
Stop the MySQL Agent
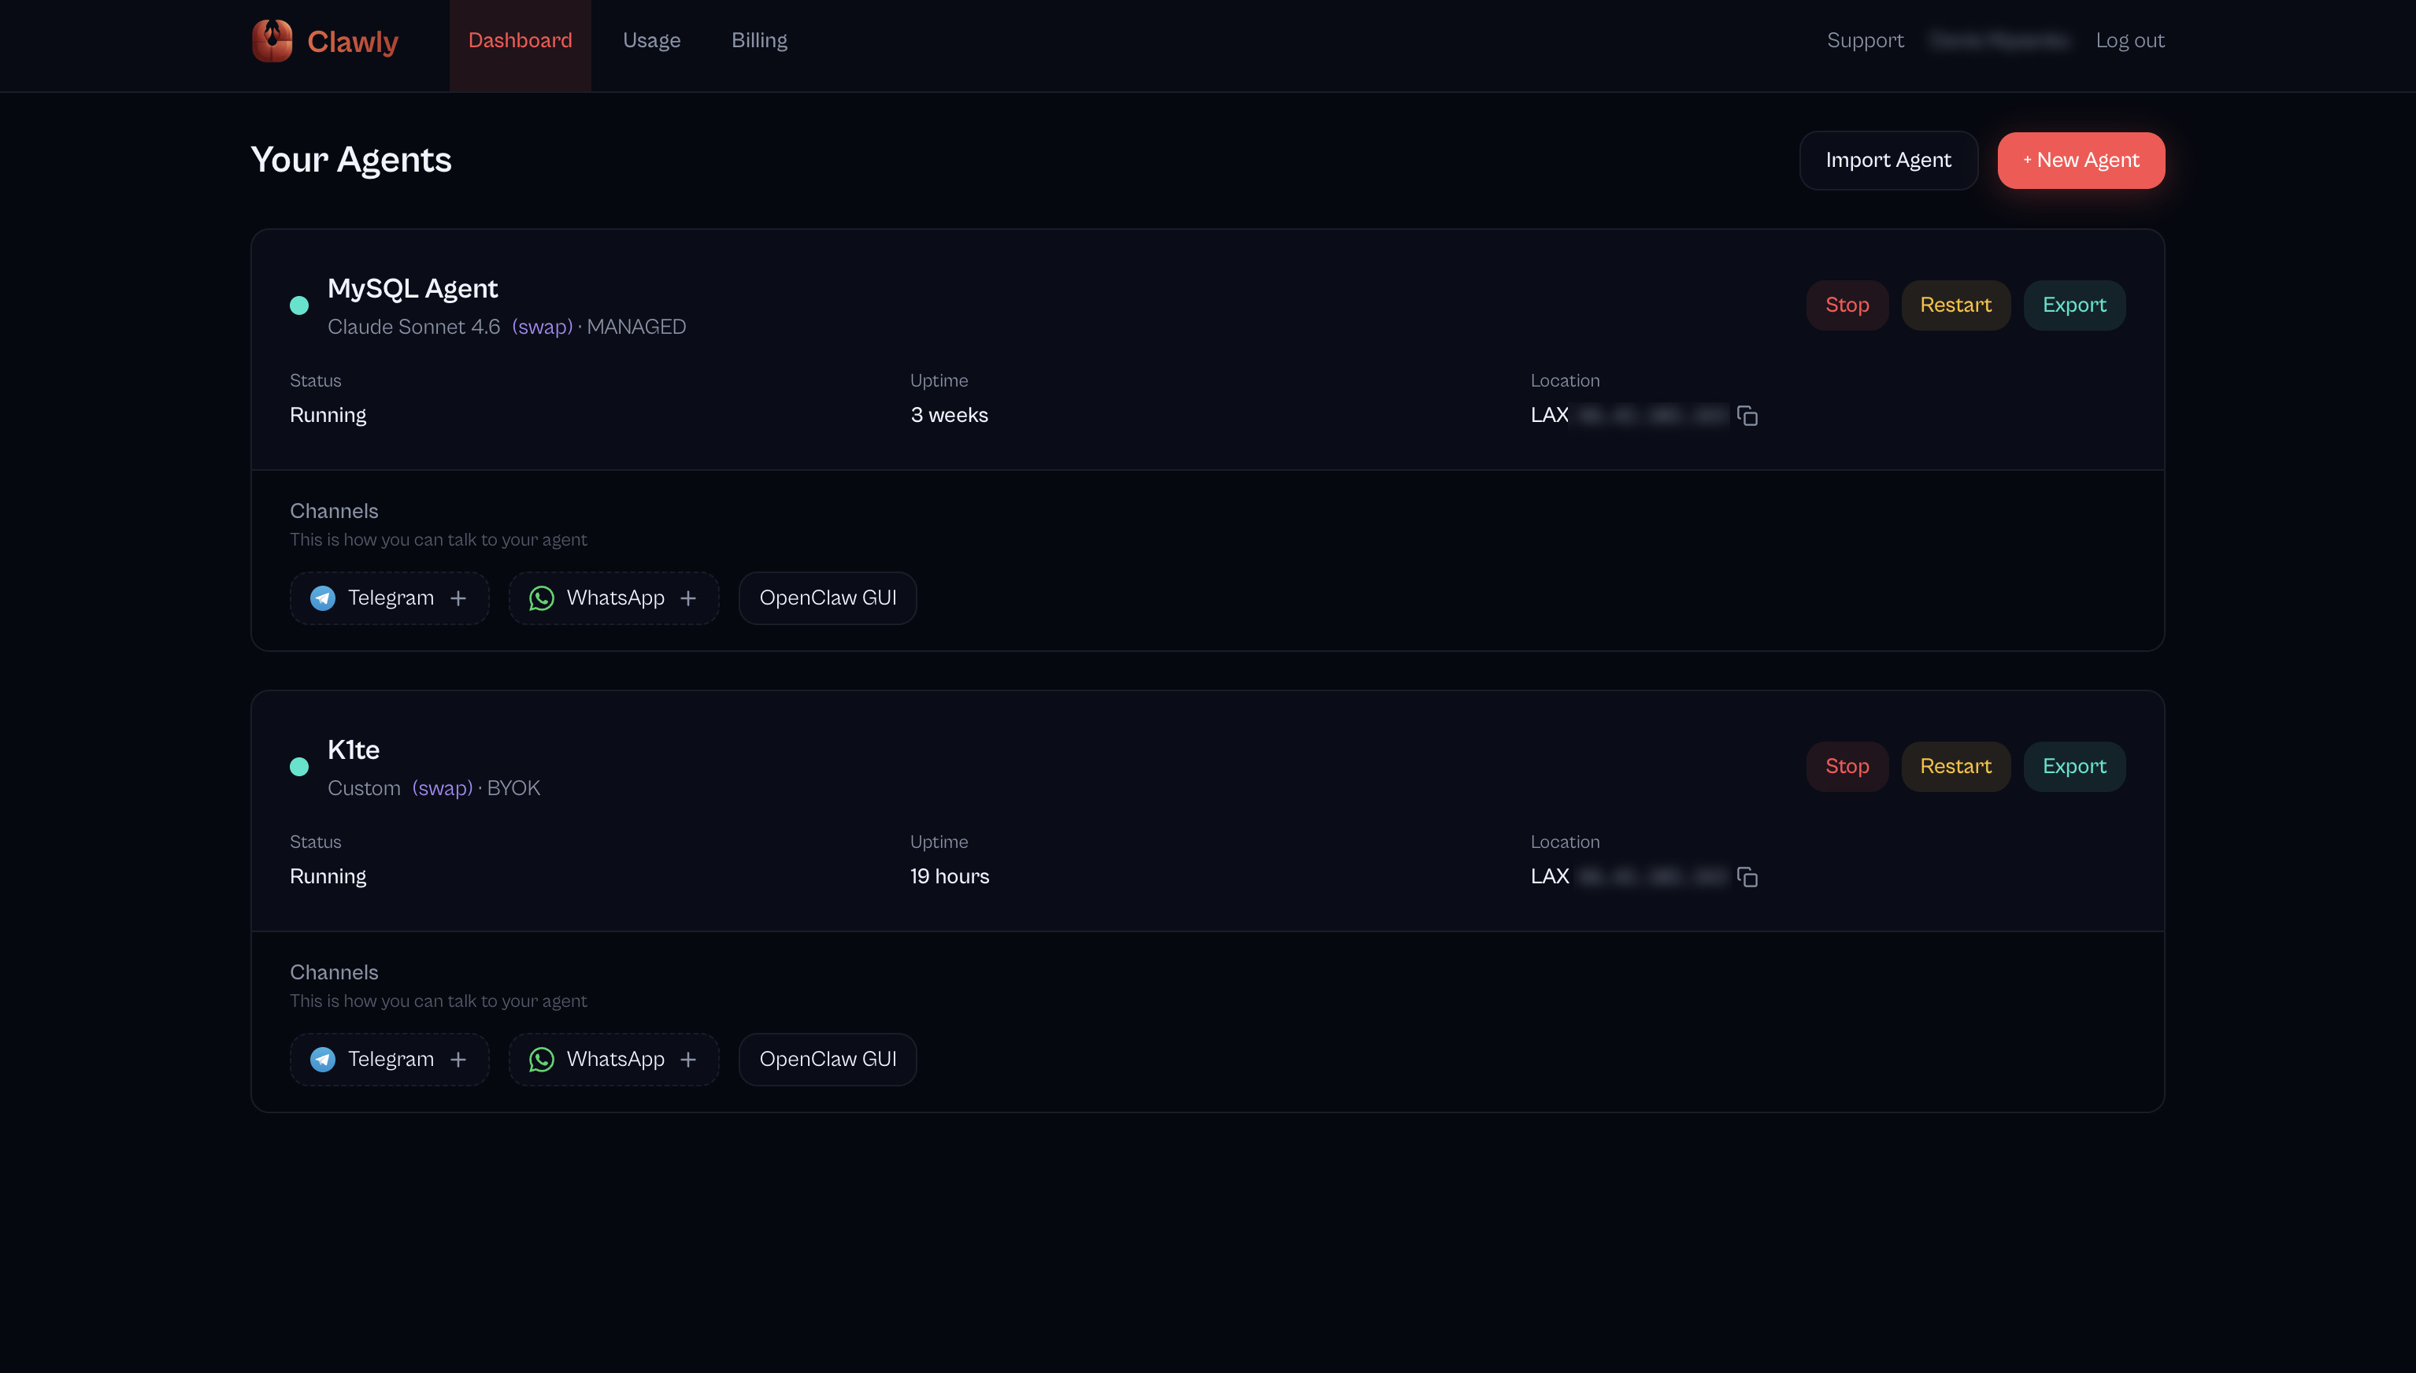(1847, 305)
